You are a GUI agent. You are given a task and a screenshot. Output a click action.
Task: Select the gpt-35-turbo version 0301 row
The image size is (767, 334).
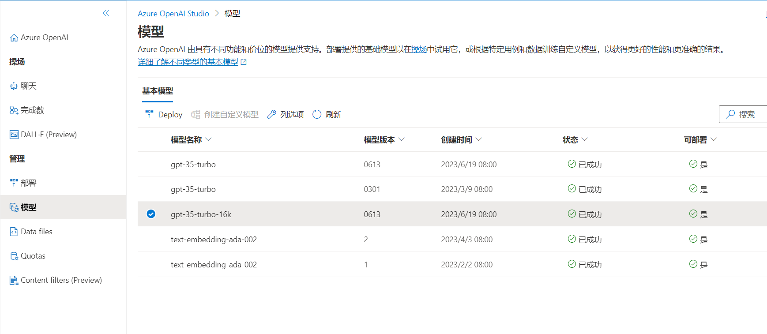[452, 189]
